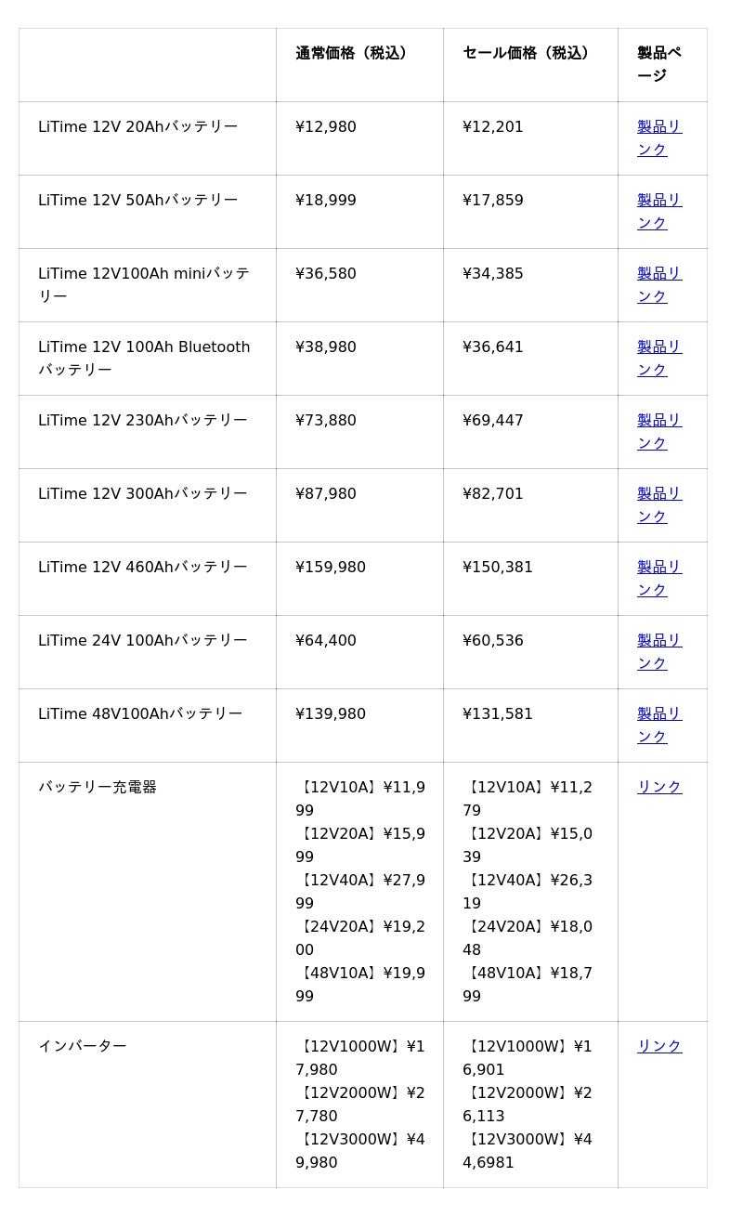Image resolution: width=743 pixels, height=1216 pixels.
Task: Select the バッテリー充電器 row label
Action: coord(98,787)
